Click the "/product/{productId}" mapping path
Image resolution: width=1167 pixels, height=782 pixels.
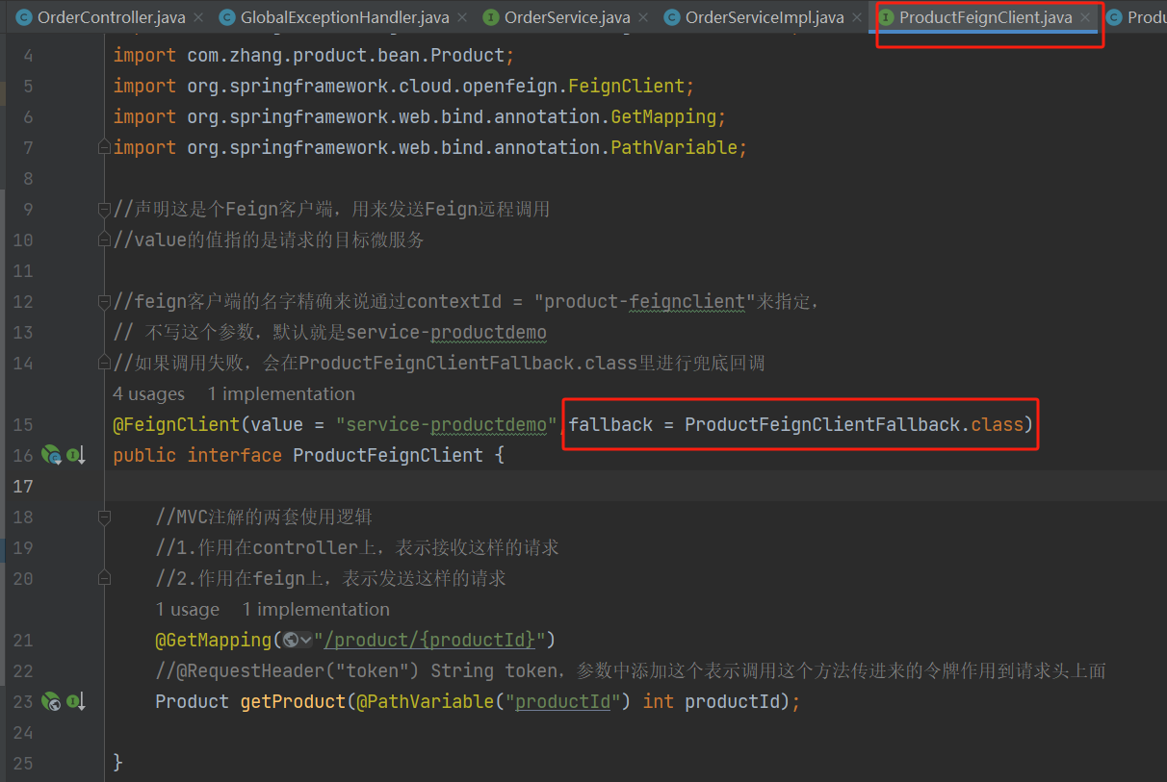pos(429,641)
